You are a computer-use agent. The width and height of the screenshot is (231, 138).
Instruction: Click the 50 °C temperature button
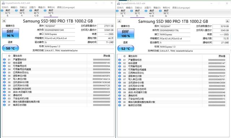[x=10, y=48]
